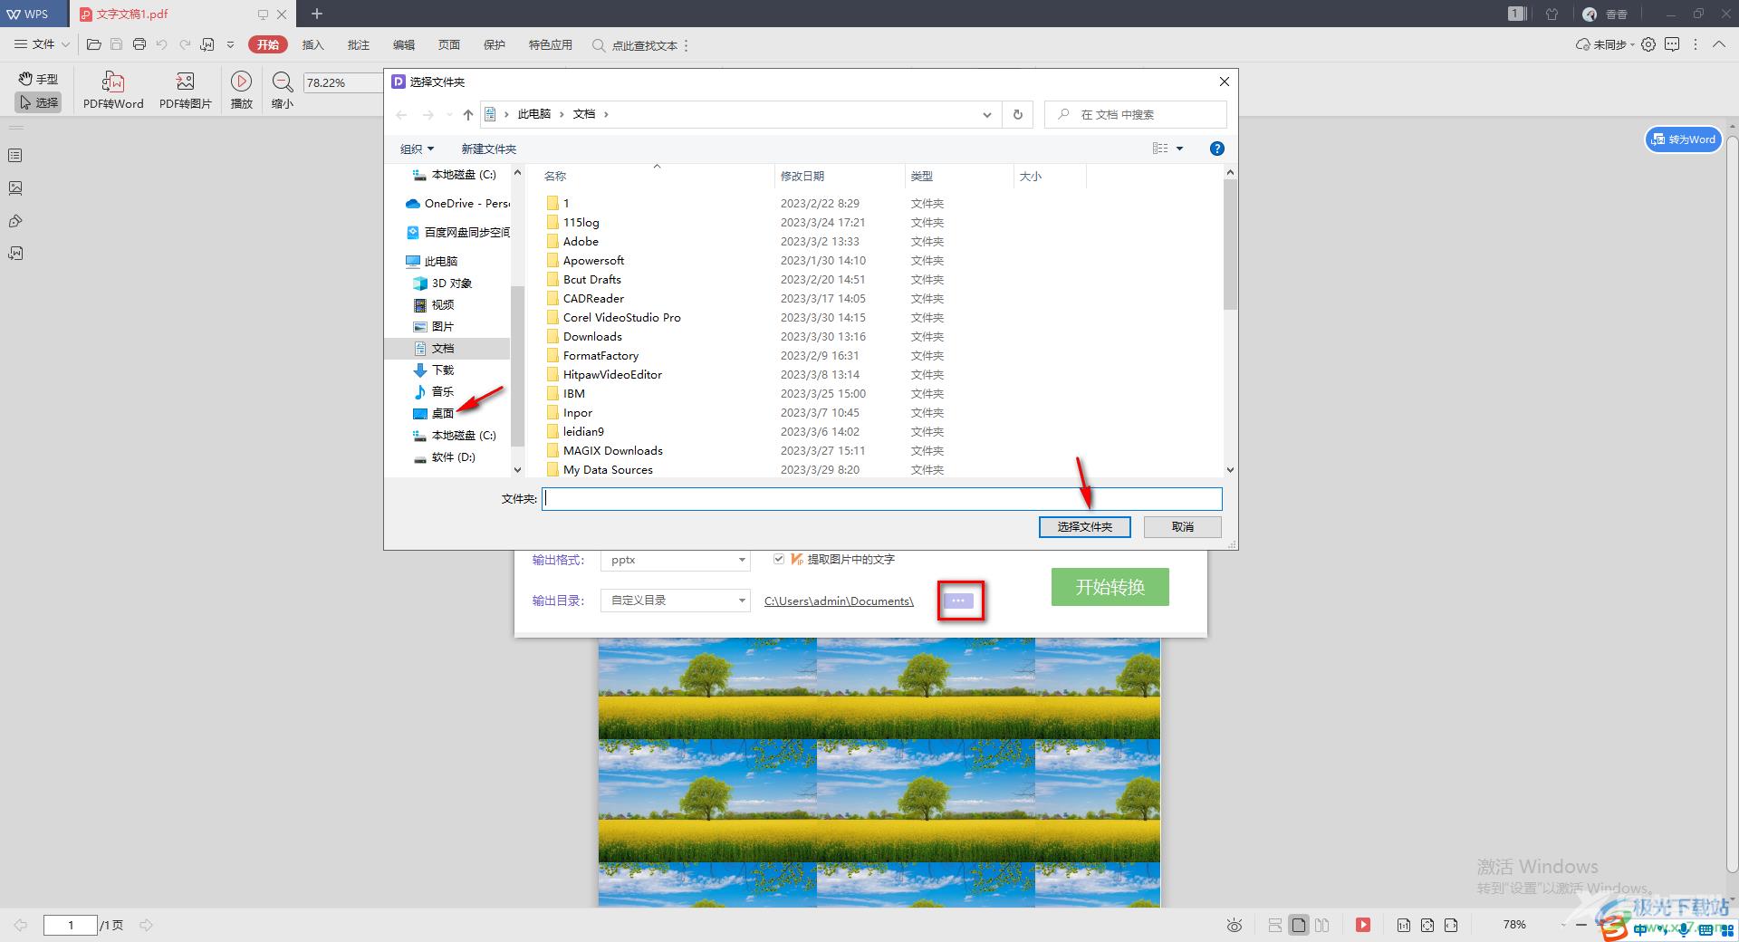Viewport: 1739px width, 942px height.
Task: Select single-page view in status bar
Action: click(x=1299, y=925)
